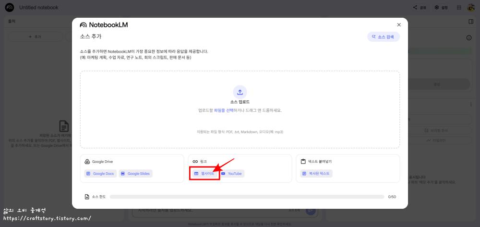Click the 텍스트 붙여넣기 heading text
The width and height of the screenshot is (480, 227).
(x=320, y=162)
